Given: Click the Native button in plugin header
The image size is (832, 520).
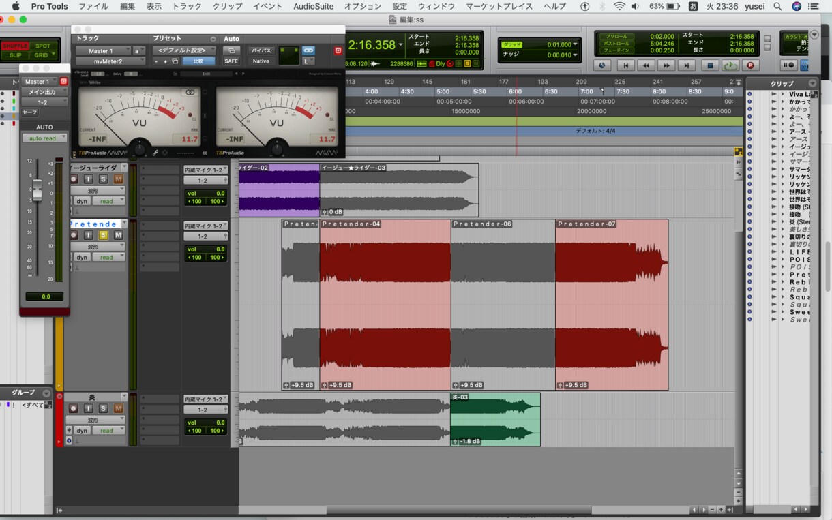Looking at the screenshot, I should (261, 61).
